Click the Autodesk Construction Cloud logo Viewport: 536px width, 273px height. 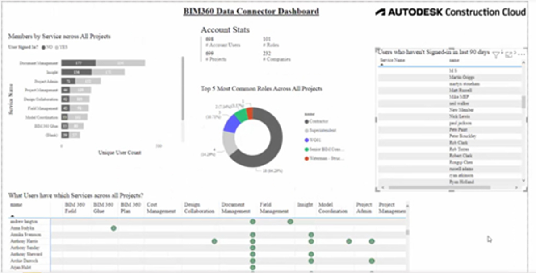(x=450, y=12)
